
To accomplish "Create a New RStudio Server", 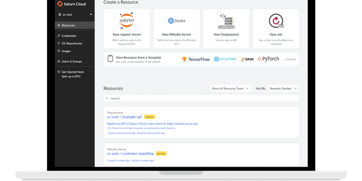I will pos(177,29).
